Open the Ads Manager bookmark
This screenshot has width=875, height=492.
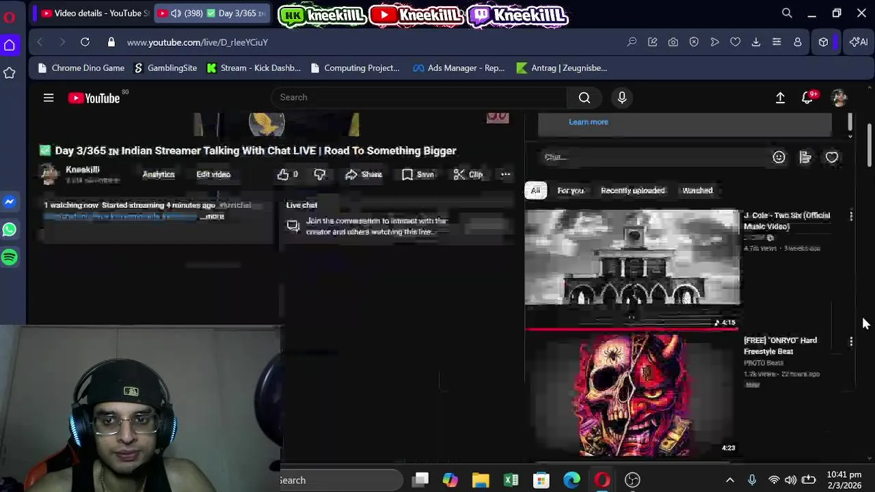[x=459, y=68]
